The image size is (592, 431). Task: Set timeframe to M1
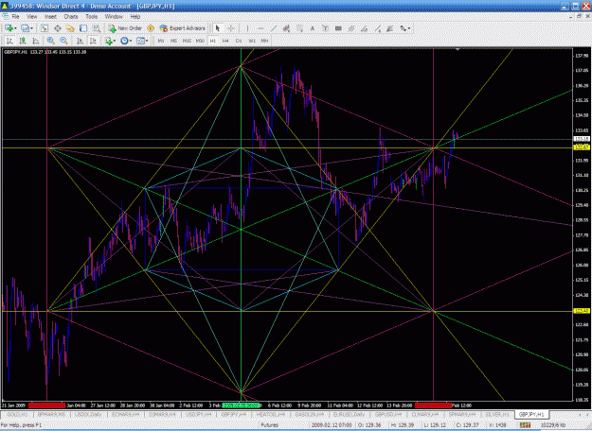[161, 41]
